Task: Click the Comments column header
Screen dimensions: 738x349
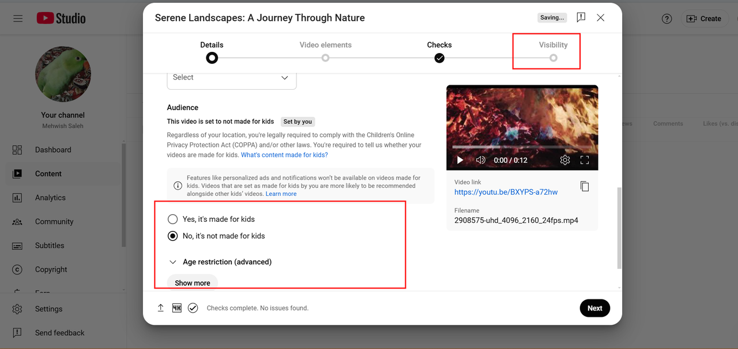Action: [x=668, y=124]
